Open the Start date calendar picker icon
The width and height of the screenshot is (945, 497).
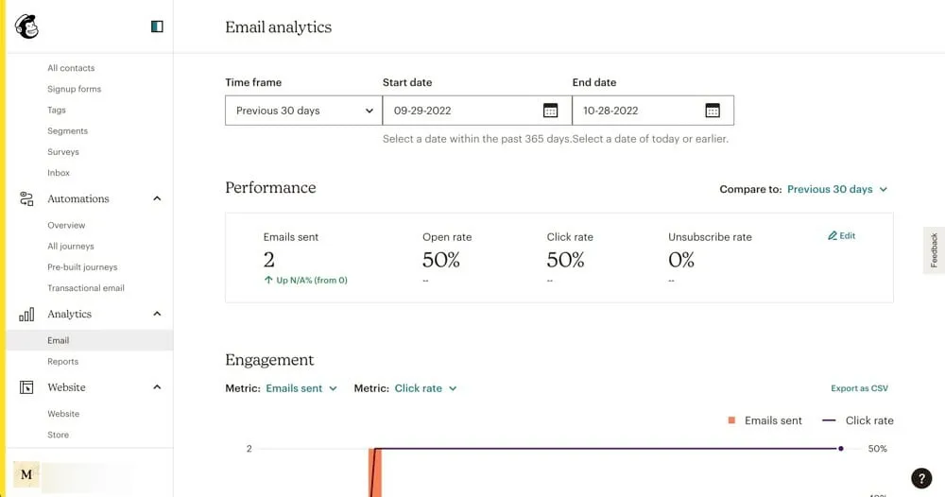(550, 111)
